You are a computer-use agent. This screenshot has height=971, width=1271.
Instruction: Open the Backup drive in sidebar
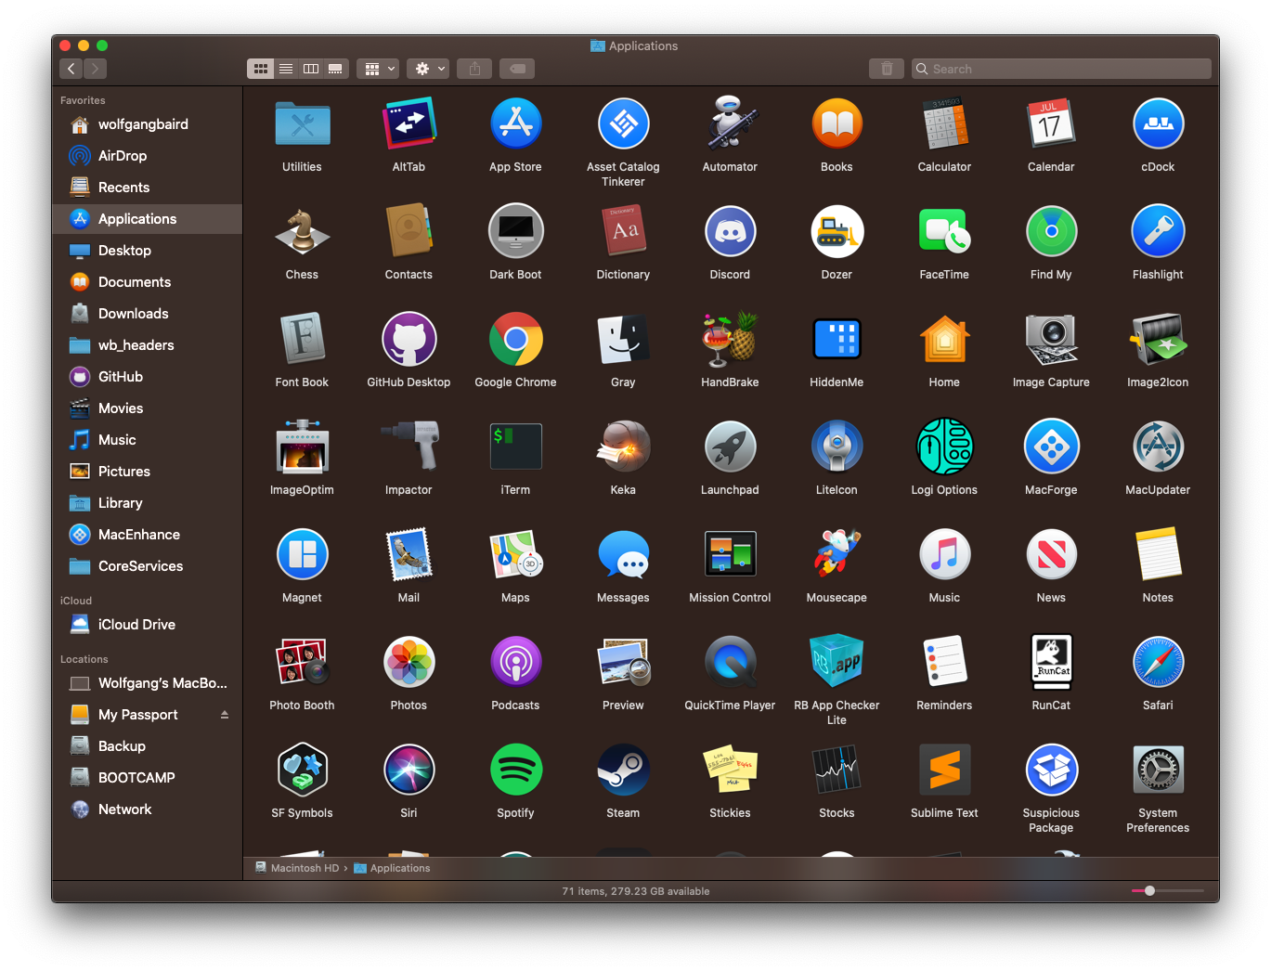[147, 746]
